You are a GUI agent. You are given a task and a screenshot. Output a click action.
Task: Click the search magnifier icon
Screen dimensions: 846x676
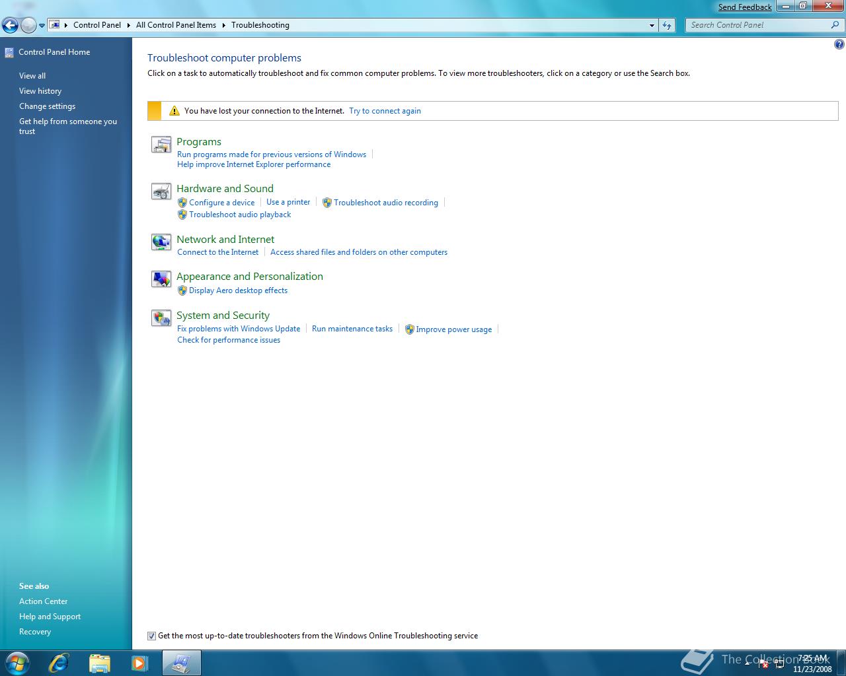(x=835, y=25)
